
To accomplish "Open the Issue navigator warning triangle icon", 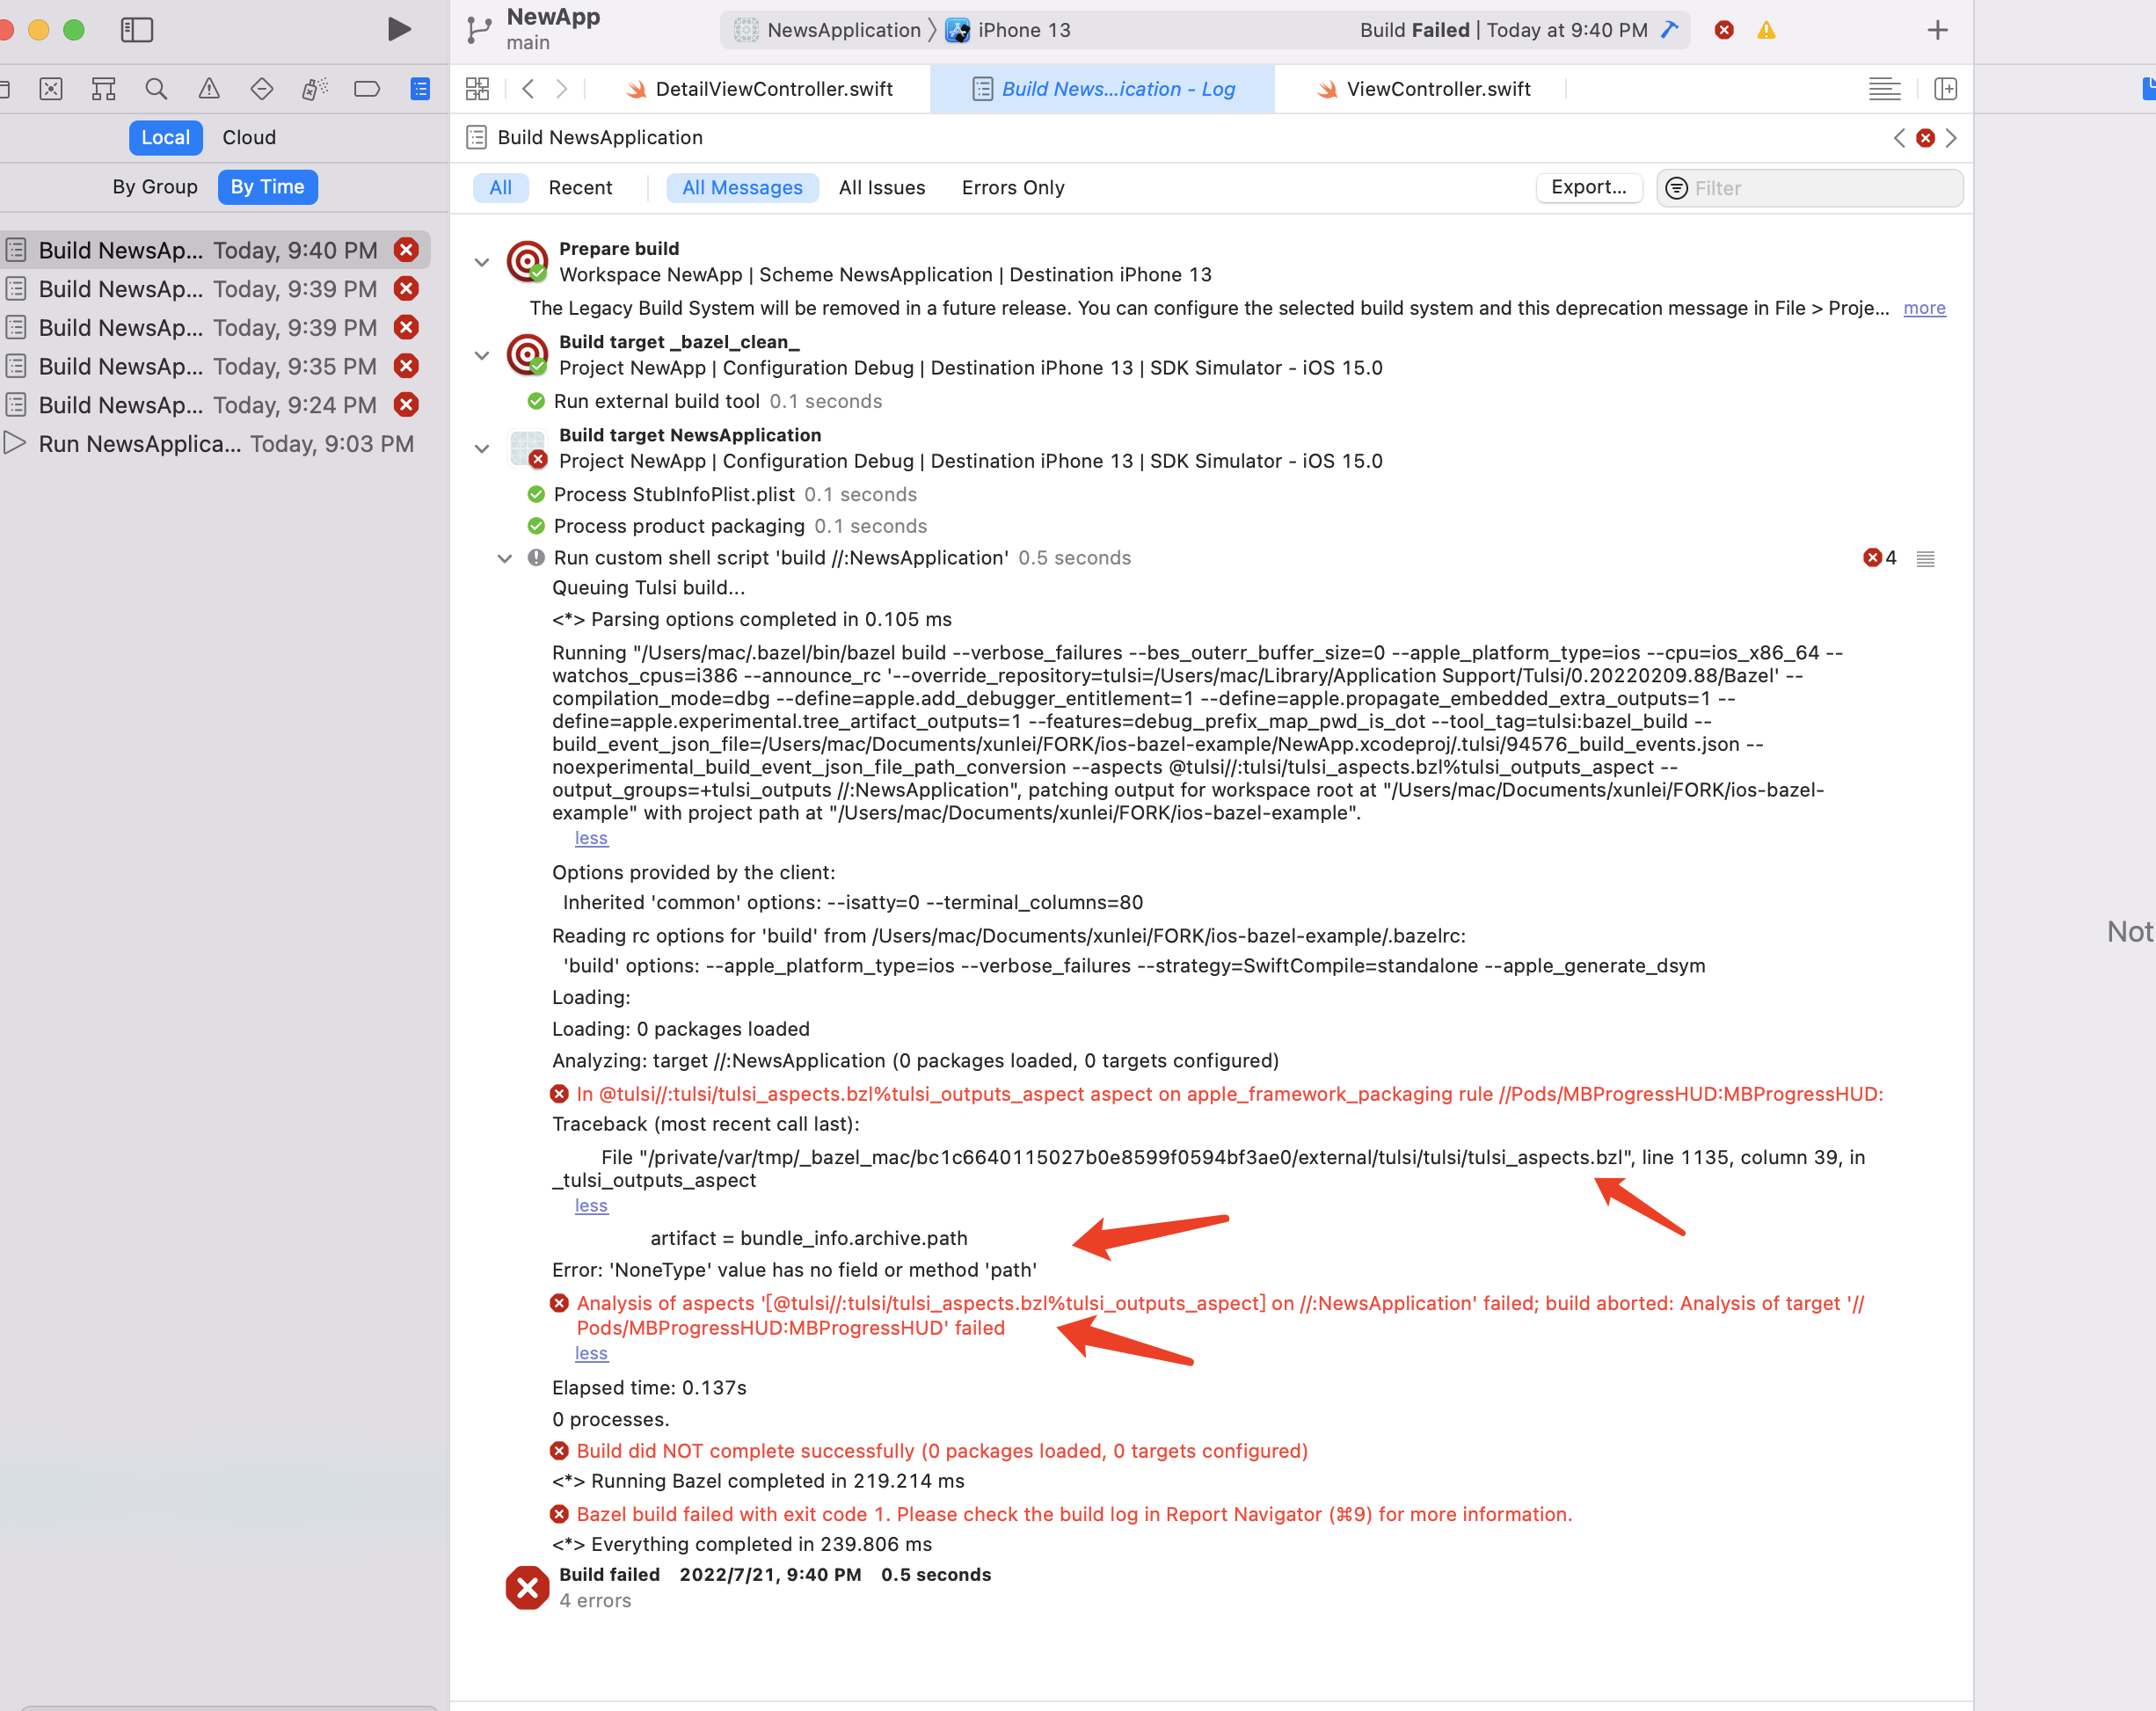I will pyautogui.click(x=209, y=88).
